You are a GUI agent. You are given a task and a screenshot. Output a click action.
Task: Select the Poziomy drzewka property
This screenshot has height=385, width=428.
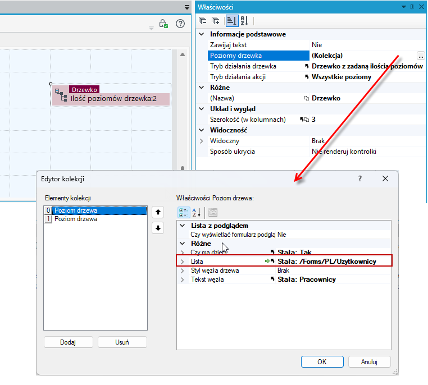pyautogui.click(x=258, y=56)
